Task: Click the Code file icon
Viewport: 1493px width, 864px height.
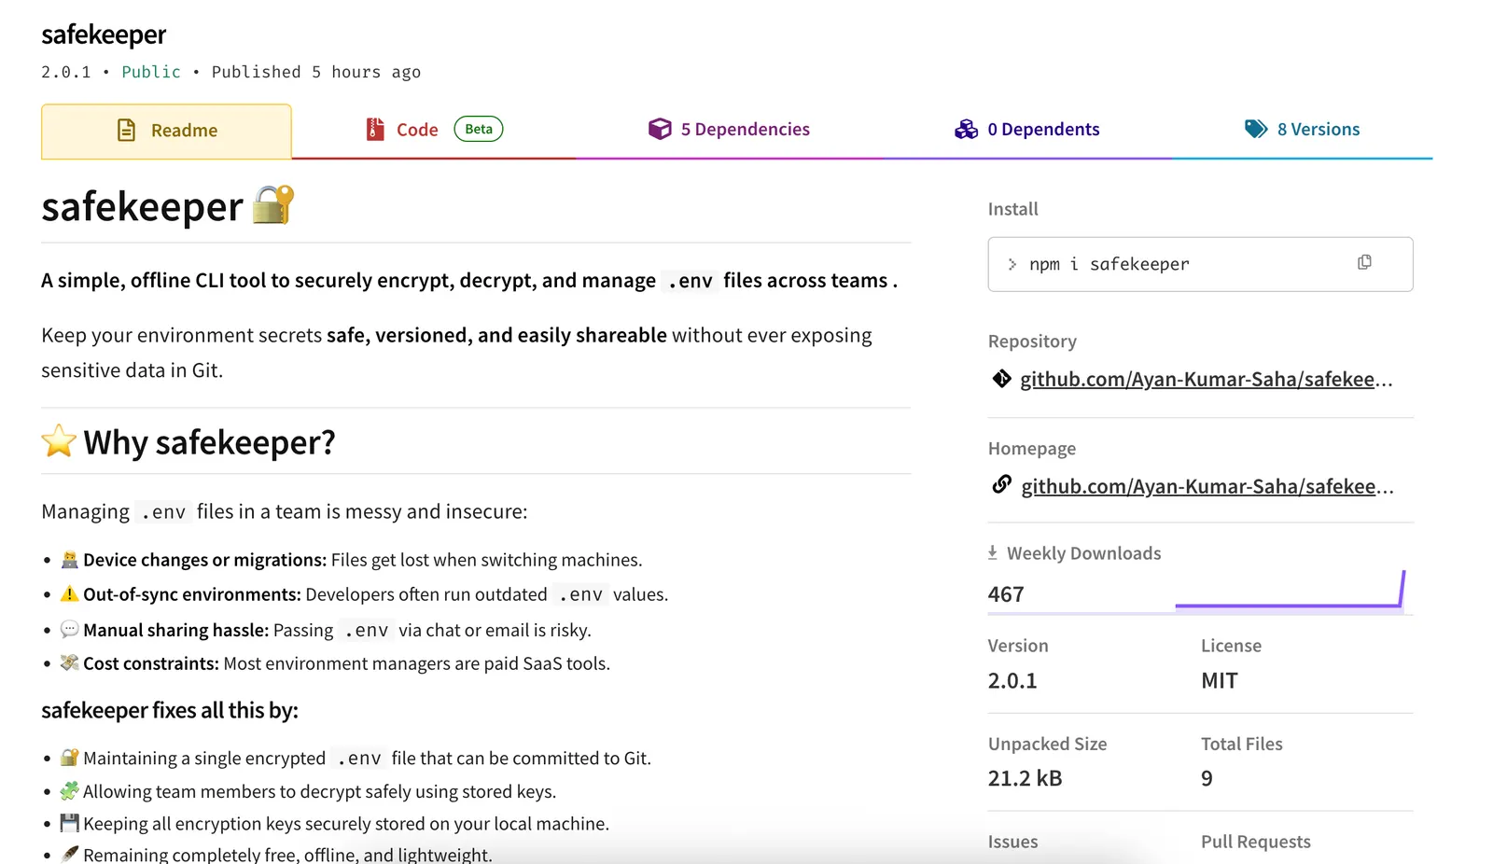Action: click(375, 130)
